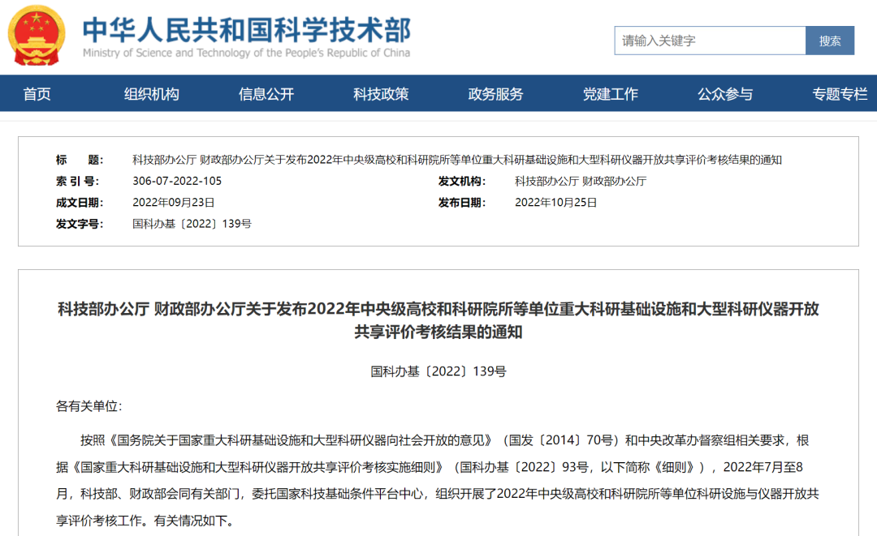Open the 首页 navigation item
Viewport: 877px width, 536px height.
tap(37, 94)
